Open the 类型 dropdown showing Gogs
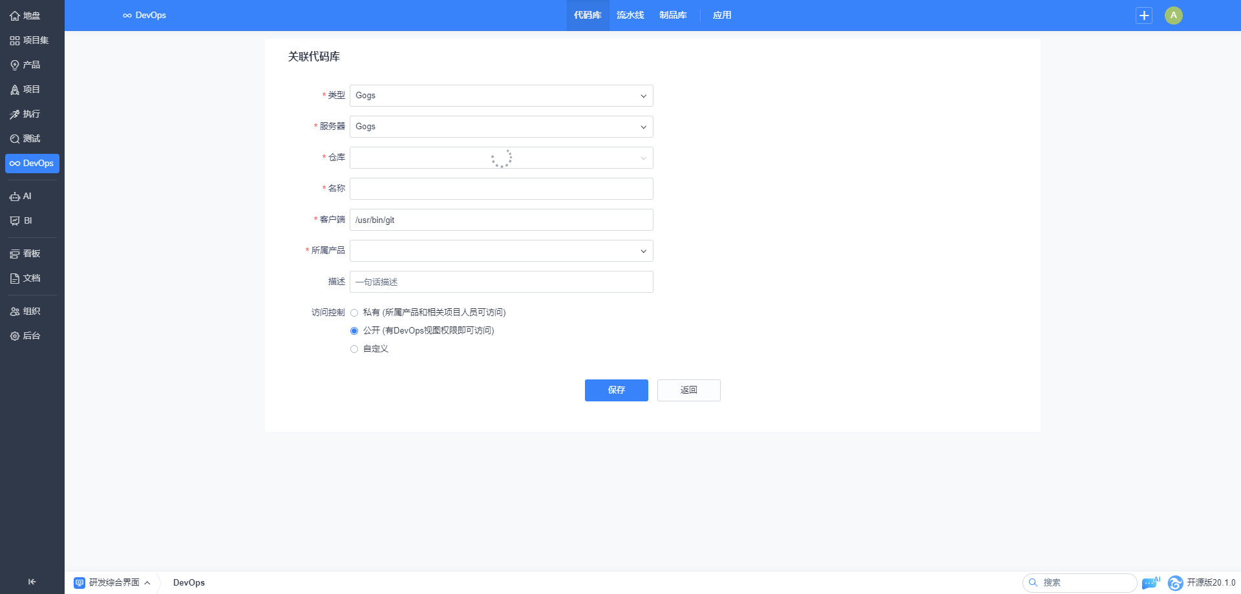Viewport: 1241px width, 594px height. [x=501, y=96]
